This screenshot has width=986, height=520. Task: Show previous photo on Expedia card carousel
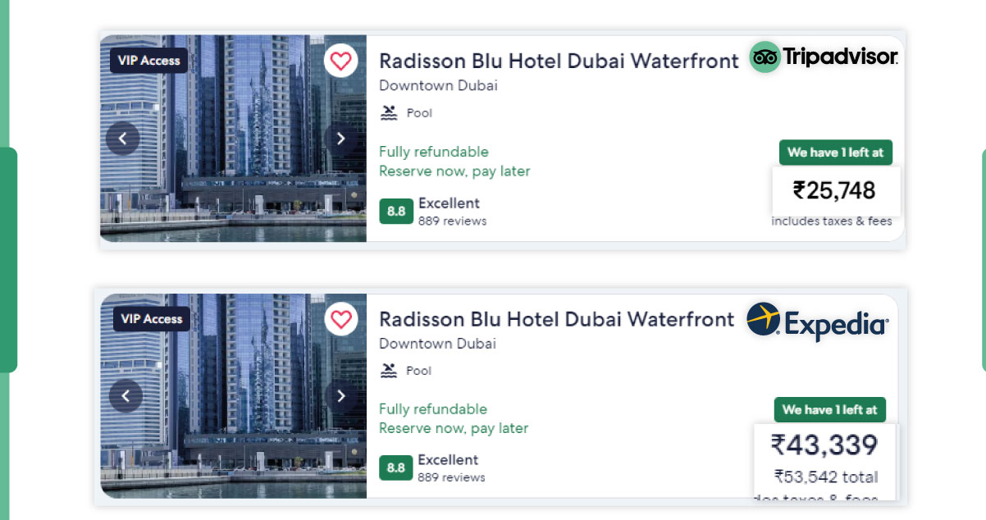click(126, 395)
